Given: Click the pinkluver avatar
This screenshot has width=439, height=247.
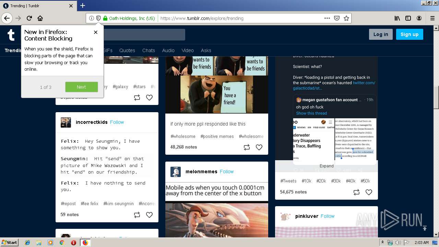Looking at the screenshot, I should click(x=285, y=216).
